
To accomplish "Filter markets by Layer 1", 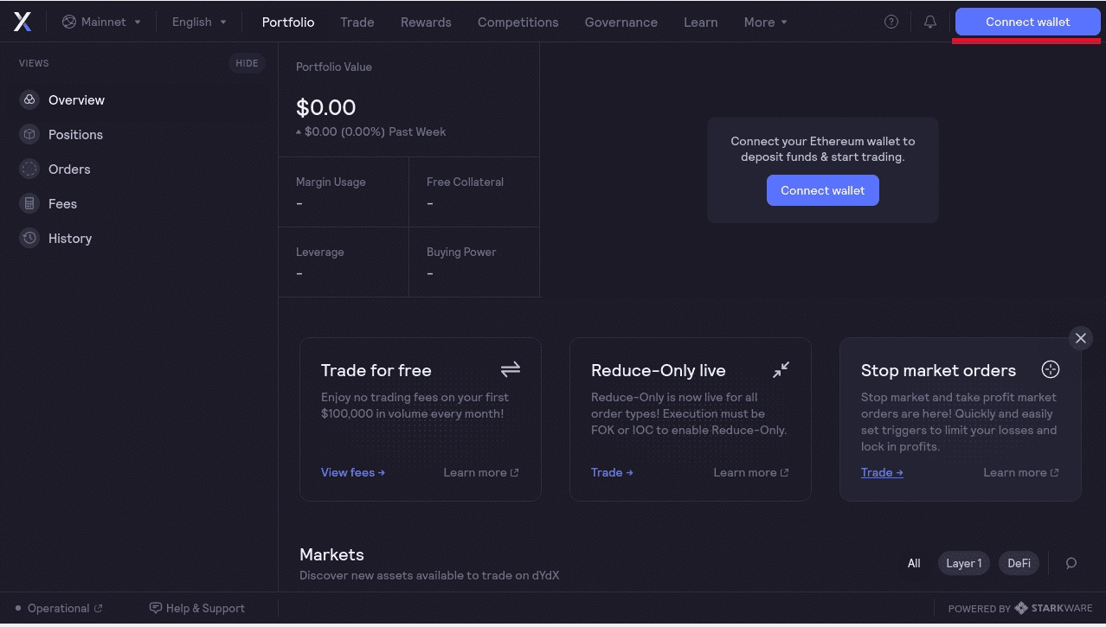I will (964, 563).
